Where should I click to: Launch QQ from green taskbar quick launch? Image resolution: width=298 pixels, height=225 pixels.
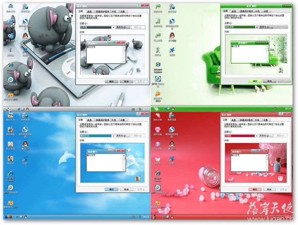coord(173,108)
